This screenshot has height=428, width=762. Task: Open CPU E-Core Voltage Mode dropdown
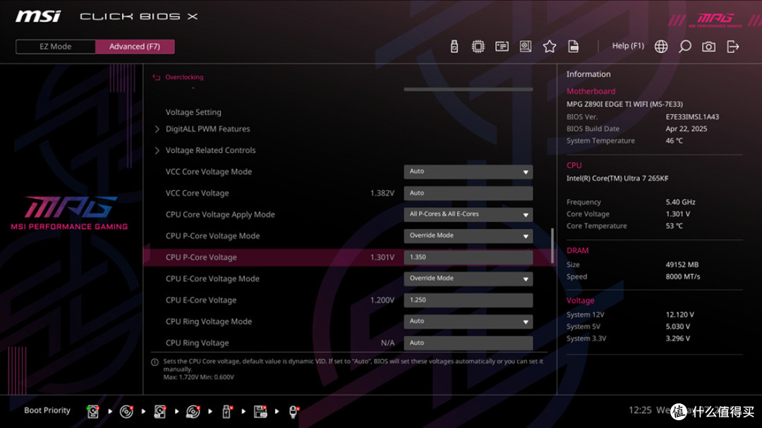coord(468,279)
